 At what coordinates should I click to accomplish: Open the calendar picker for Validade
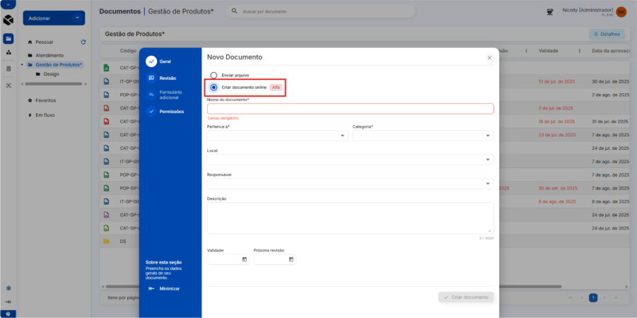click(x=245, y=260)
